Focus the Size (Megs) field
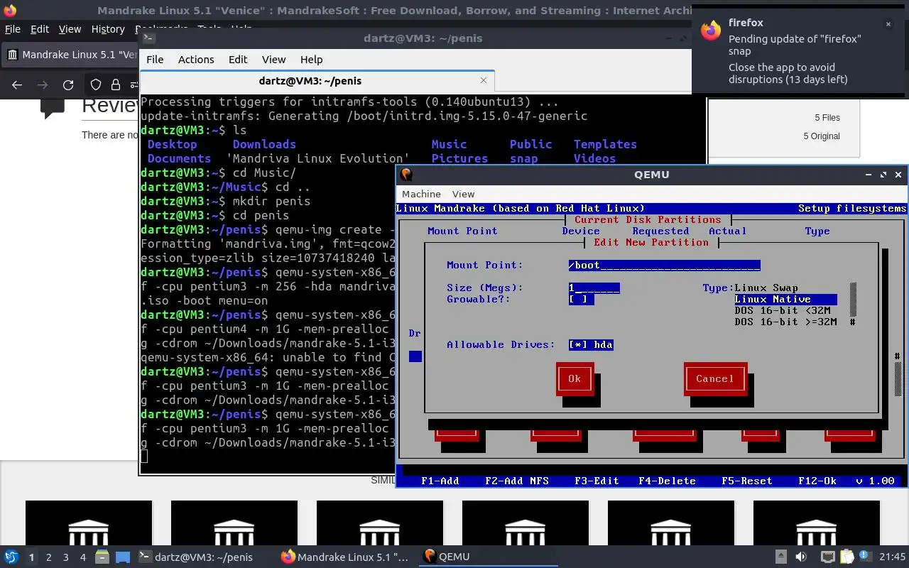The width and height of the screenshot is (909, 568). (x=594, y=288)
